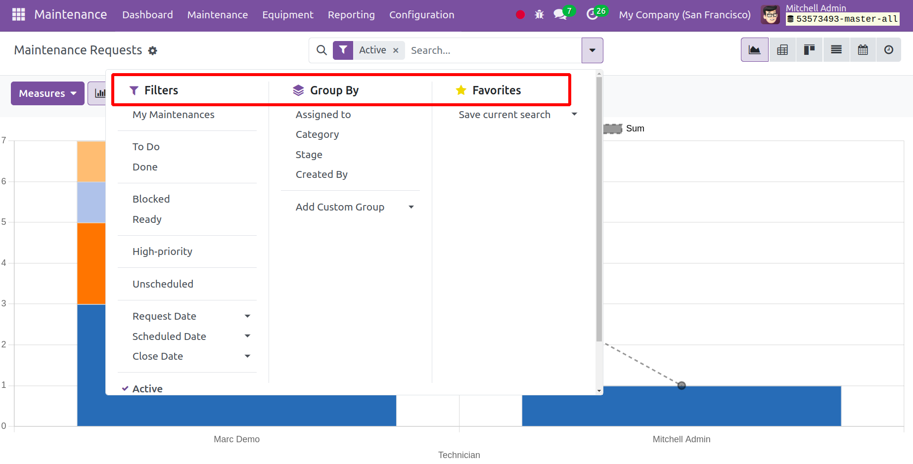The image size is (913, 464).
Task: Click the purple filter funnel facet icon
Action: point(343,50)
